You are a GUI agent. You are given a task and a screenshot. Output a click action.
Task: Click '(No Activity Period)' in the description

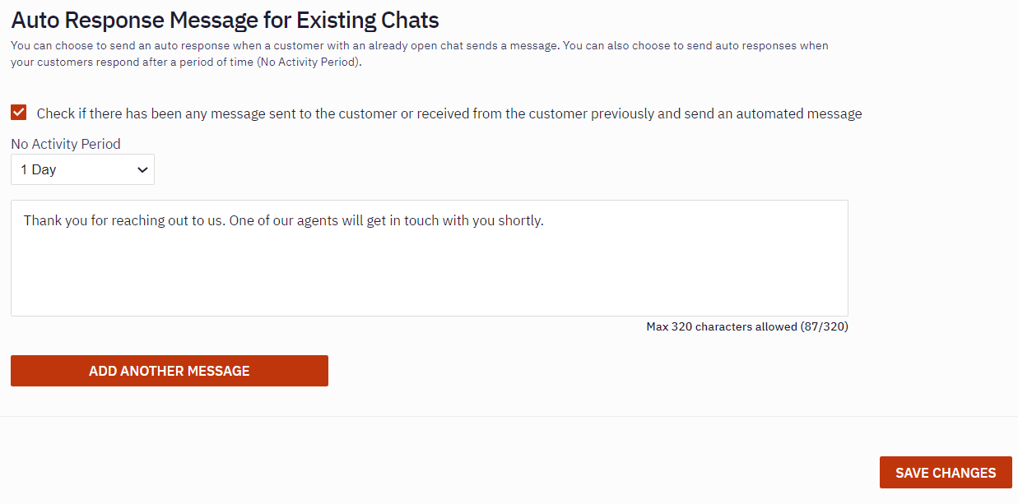(x=308, y=62)
